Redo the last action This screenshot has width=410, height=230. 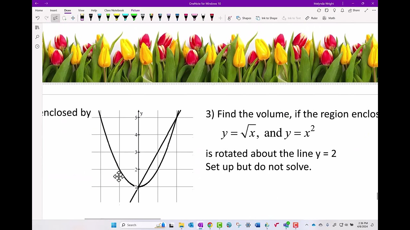(x=46, y=18)
